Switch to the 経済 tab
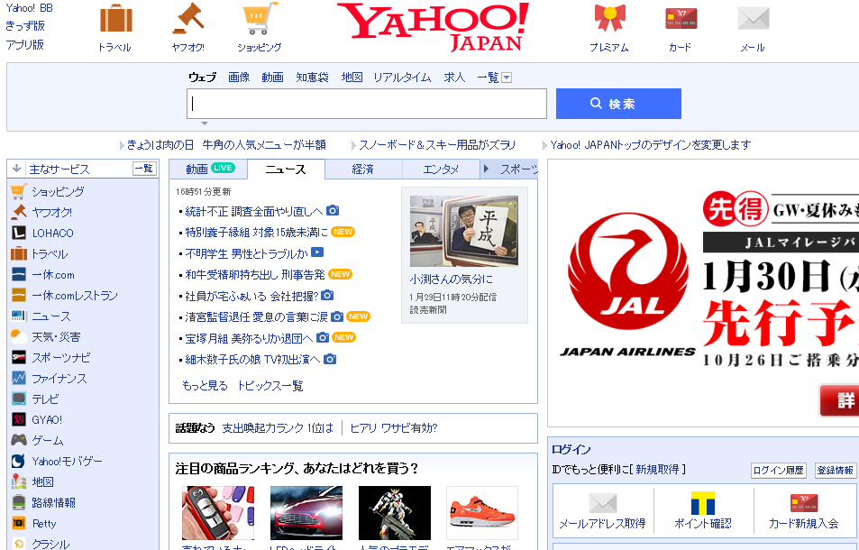859x550 pixels. coord(363,170)
